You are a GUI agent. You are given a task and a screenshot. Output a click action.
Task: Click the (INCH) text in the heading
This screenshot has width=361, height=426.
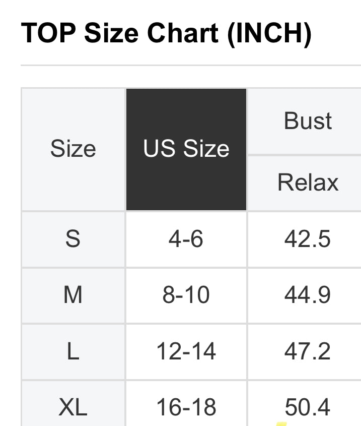pyautogui.click(x=269, y=33)
